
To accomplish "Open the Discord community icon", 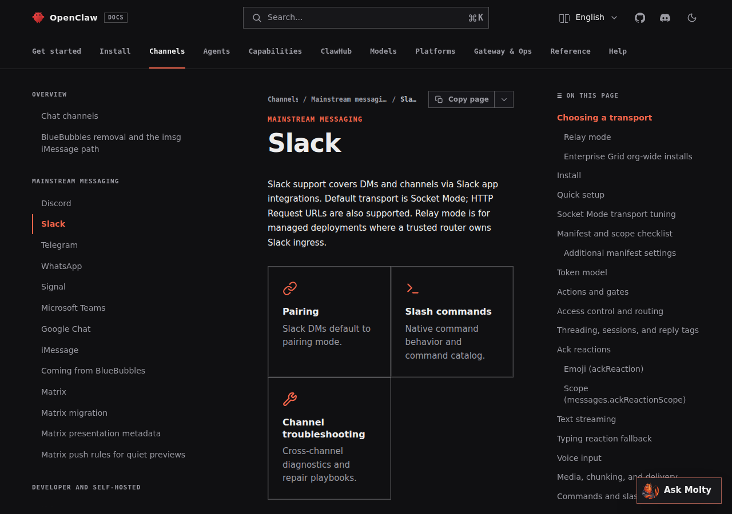I will pos(665,18).
